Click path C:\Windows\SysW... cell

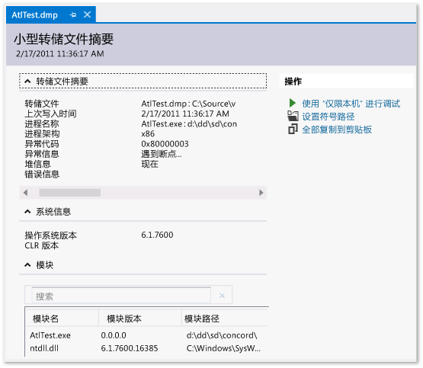(223, 348)
